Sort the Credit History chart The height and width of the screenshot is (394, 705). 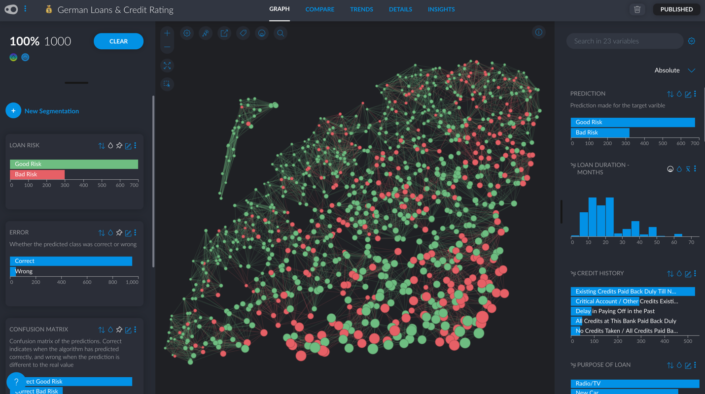670,274
